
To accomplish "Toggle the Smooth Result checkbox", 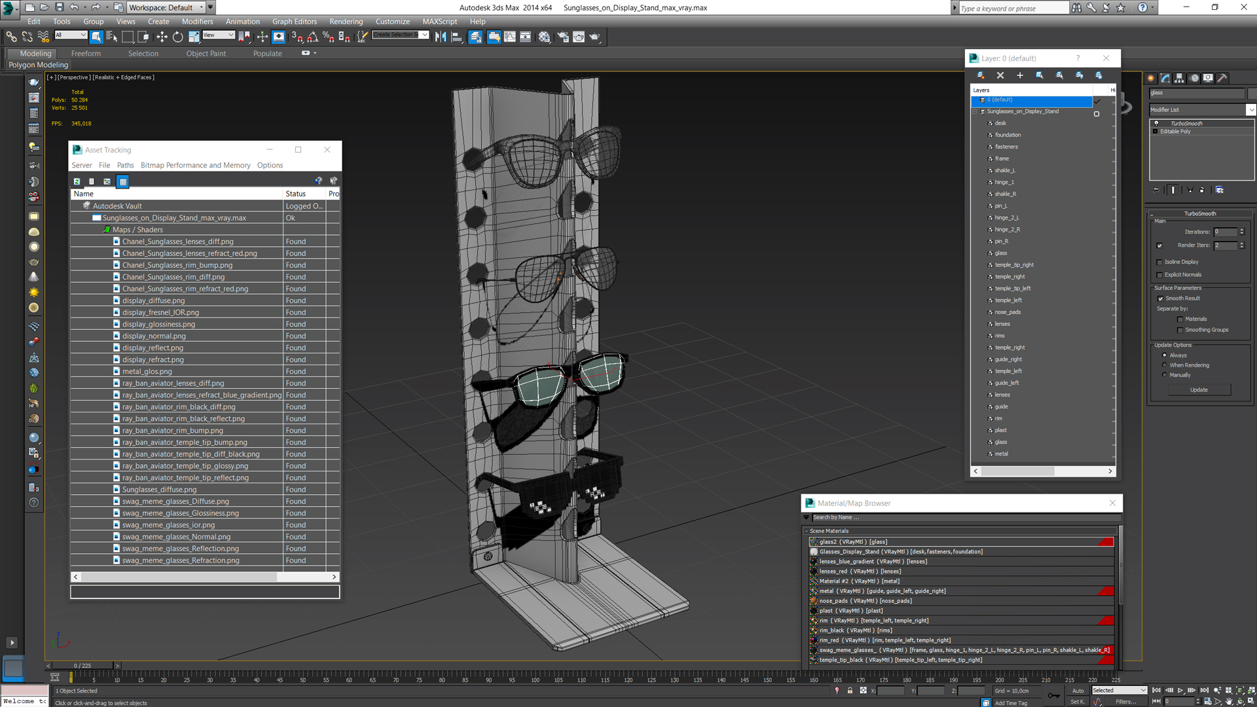I will click(x=1160, y=299).
